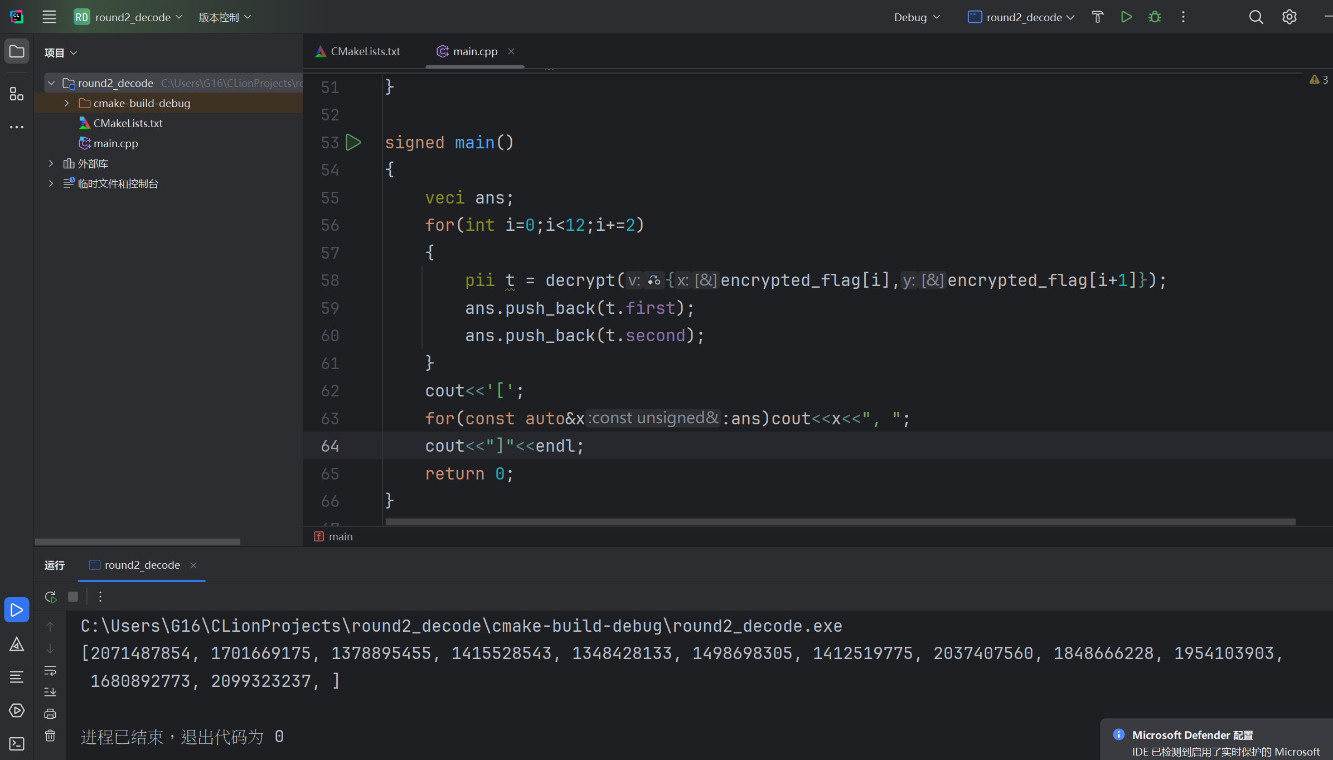
Task: Stop the running process square icon
Action: [x=73, y=597]
